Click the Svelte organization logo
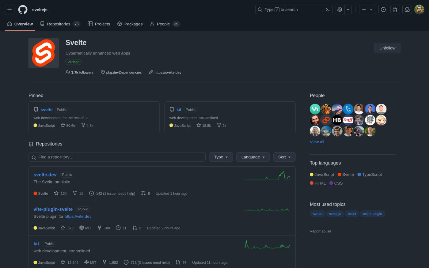The height and width of the screenshot is (268, 429). (44, 53)
